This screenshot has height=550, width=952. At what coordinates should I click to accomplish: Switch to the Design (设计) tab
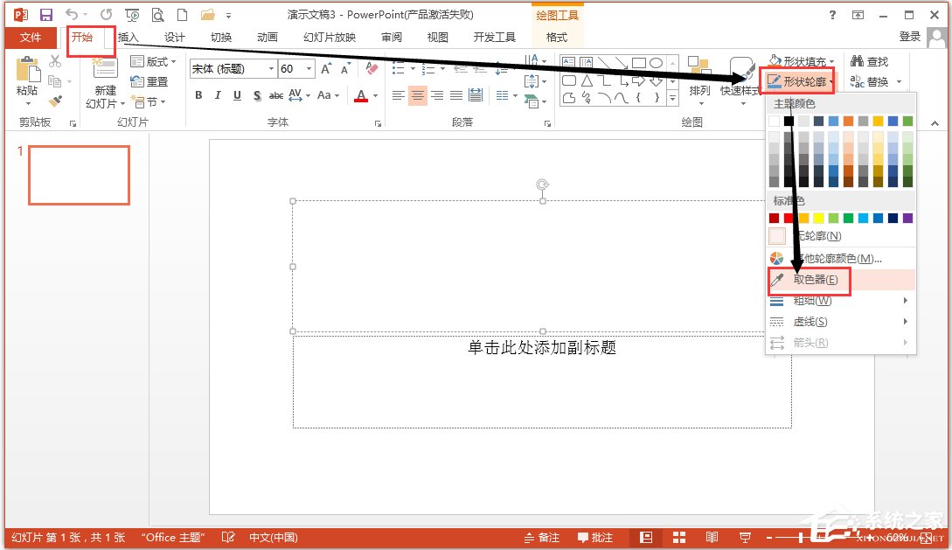pyautogui.click(x=174, y=38)
